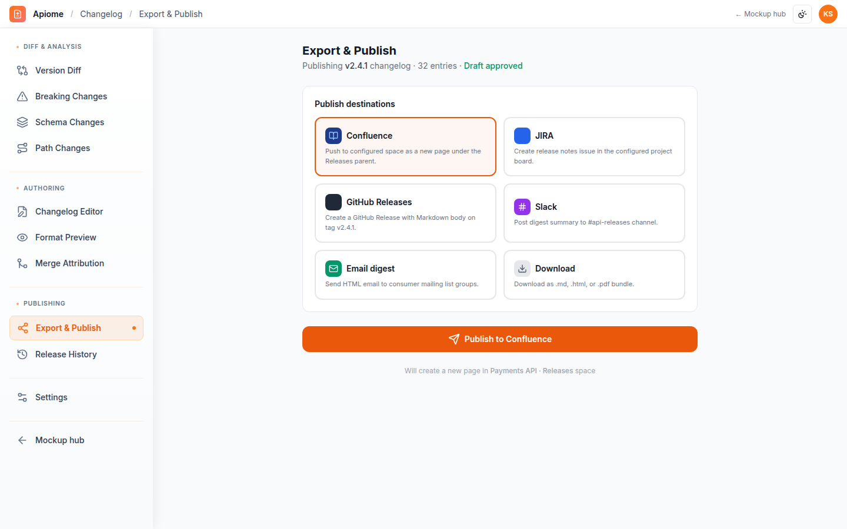Open the Changelog Editor

click(x=76, y=212)
